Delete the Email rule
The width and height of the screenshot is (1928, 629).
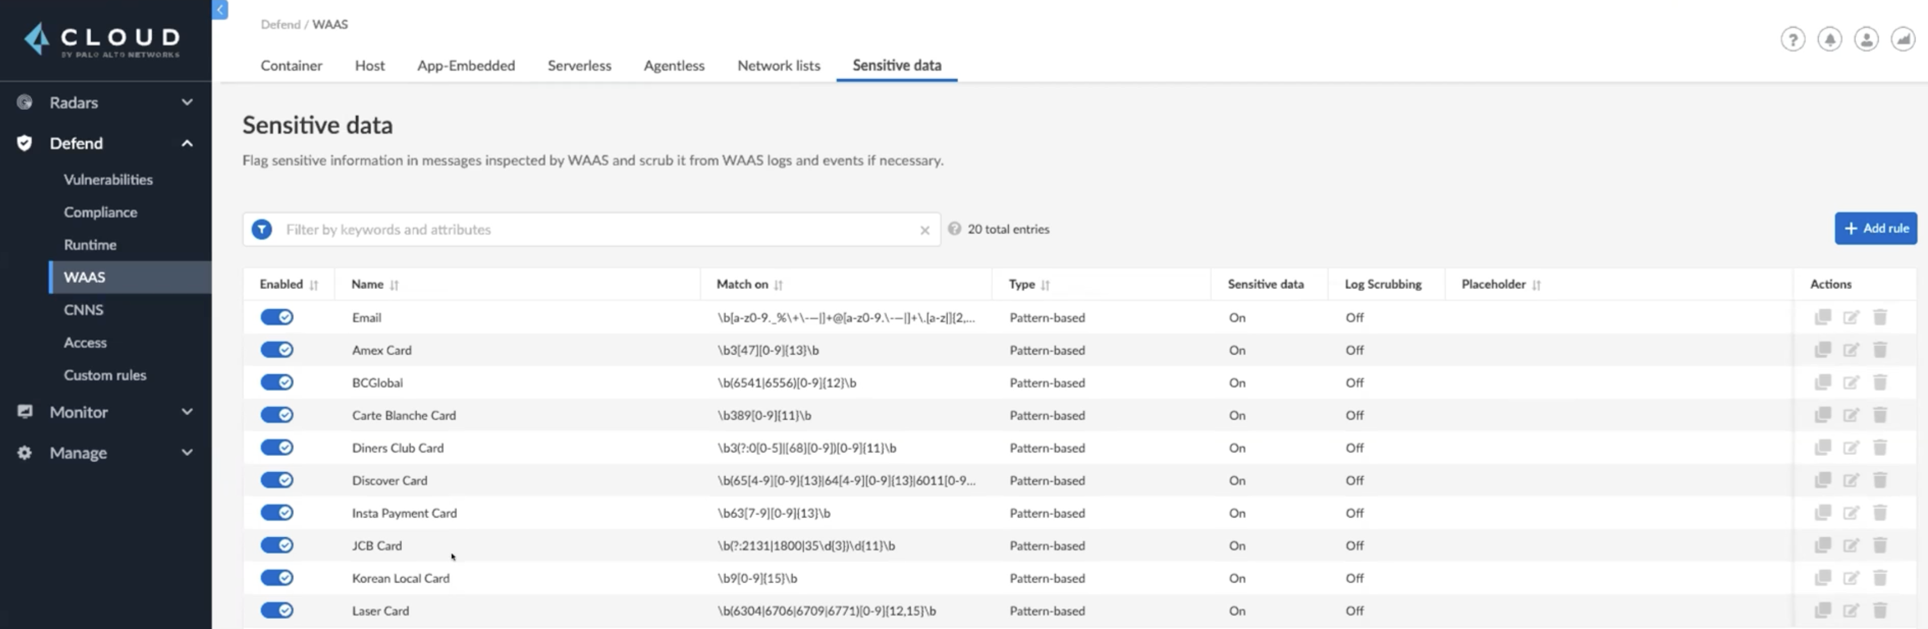point(1879,317)
